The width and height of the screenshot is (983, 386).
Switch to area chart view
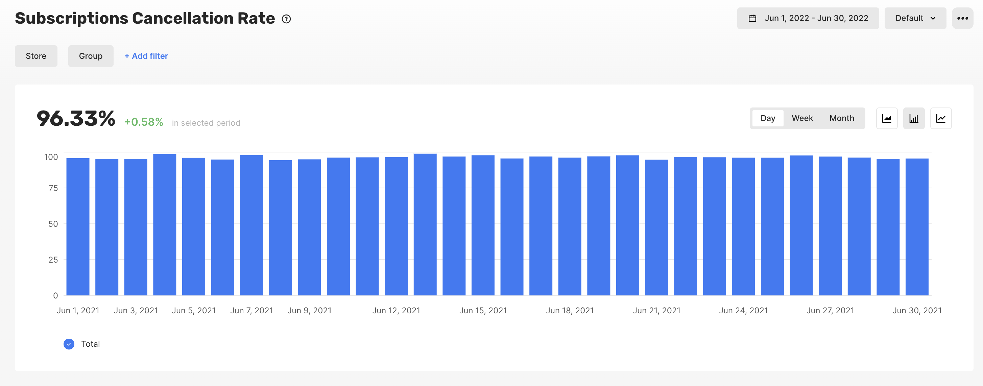886,119
